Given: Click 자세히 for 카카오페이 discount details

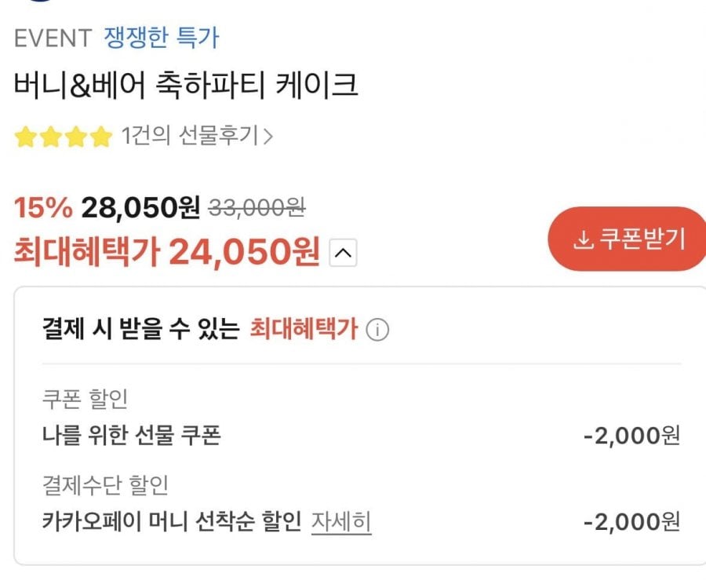Looking at the screenshot, I should 341,521.
